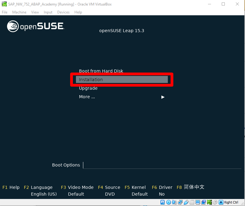Viewport: 245px width, 206px height.
Task: Click the hard disk activity indicator icon
Action: [x=163, y=202]
